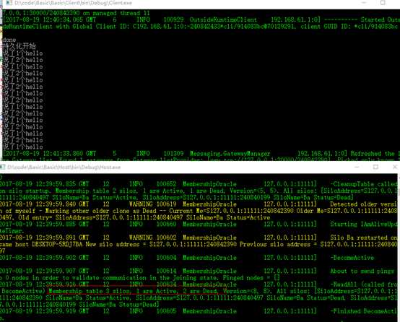
Task: Click 'on managed thread 11' text
Action: pos(116,13)
